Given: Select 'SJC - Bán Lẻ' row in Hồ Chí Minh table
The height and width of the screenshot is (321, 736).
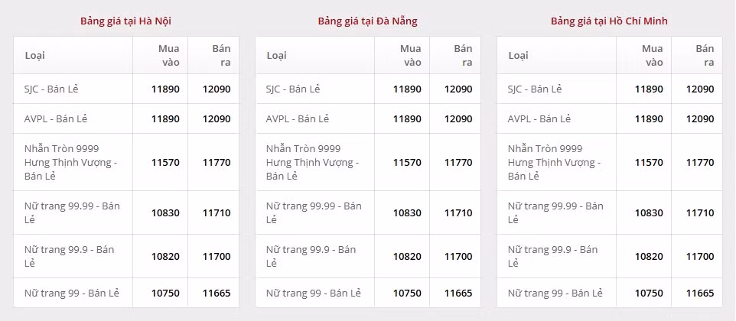Looking at the screenshot, I should coord(610,89).
